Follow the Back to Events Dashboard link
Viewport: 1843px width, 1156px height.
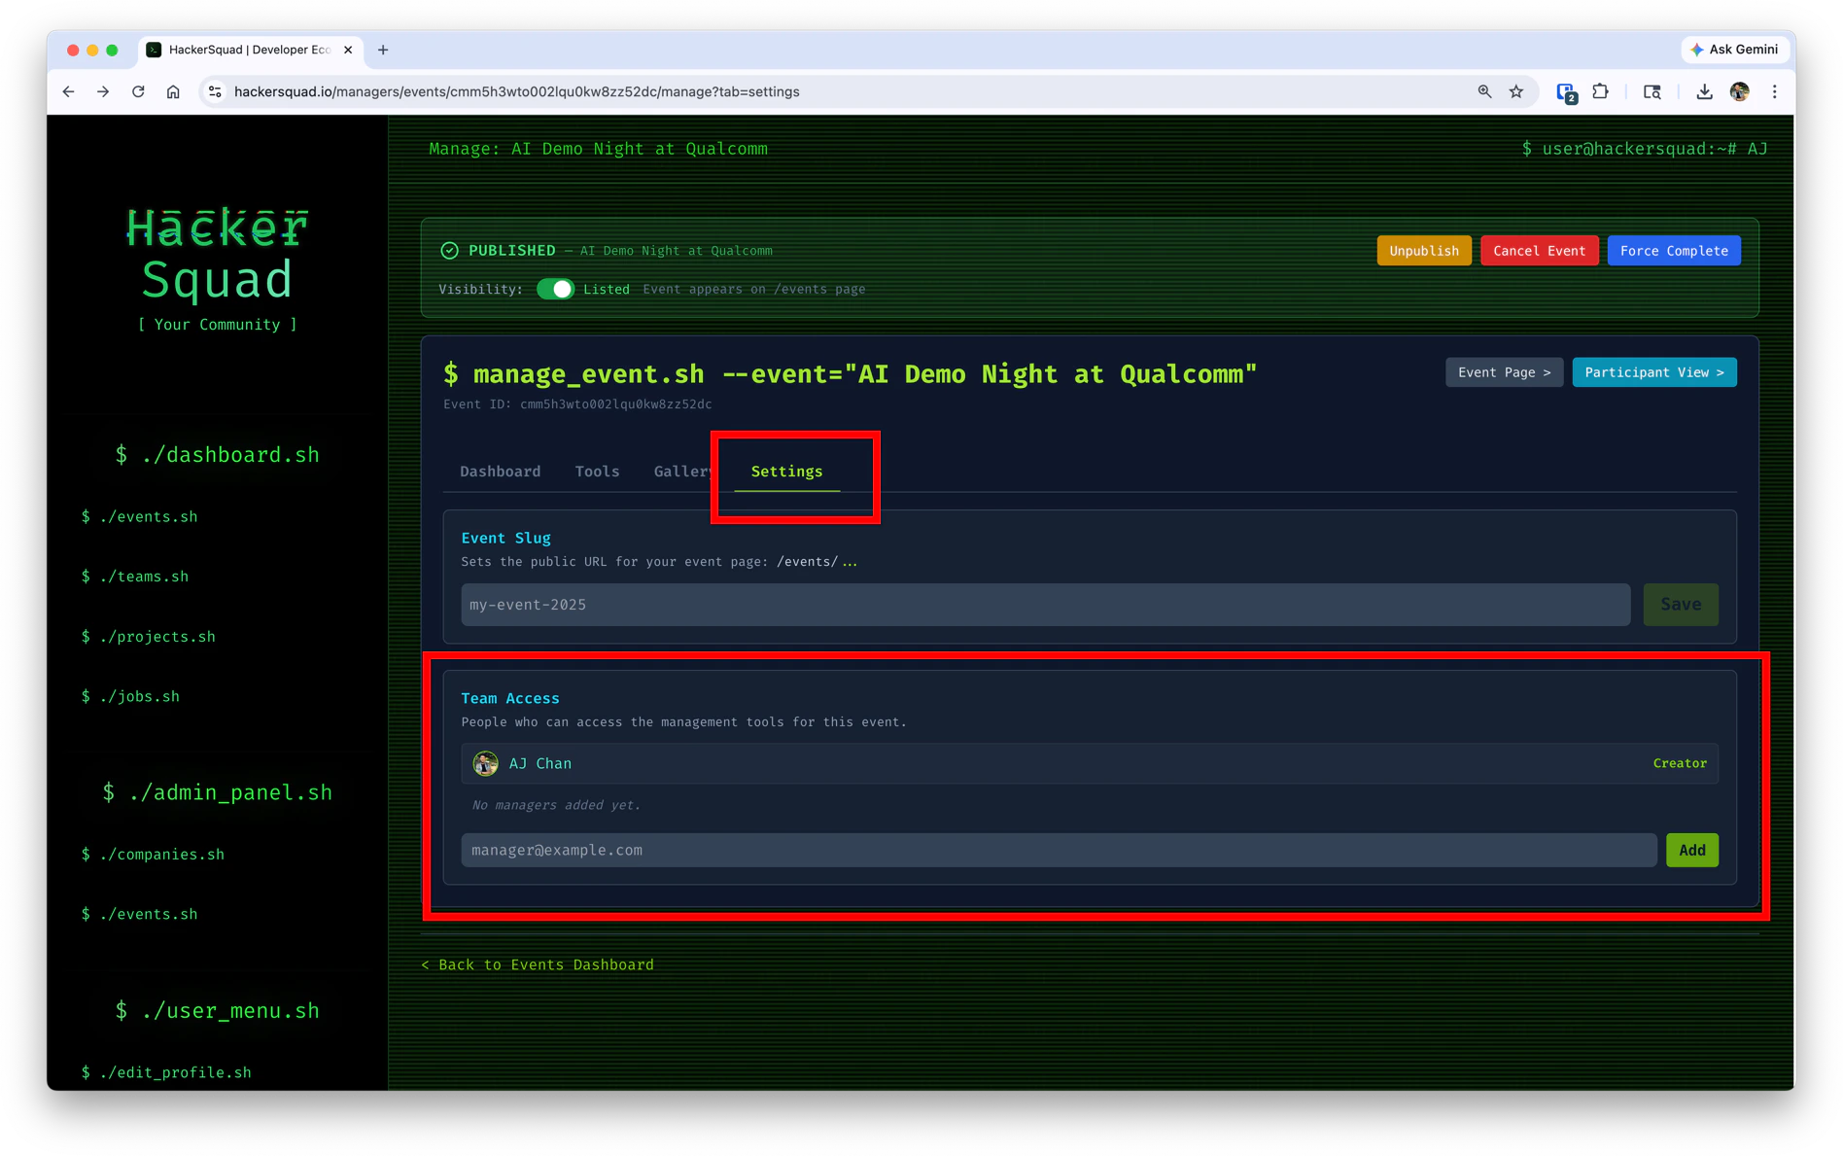point(537,963)
